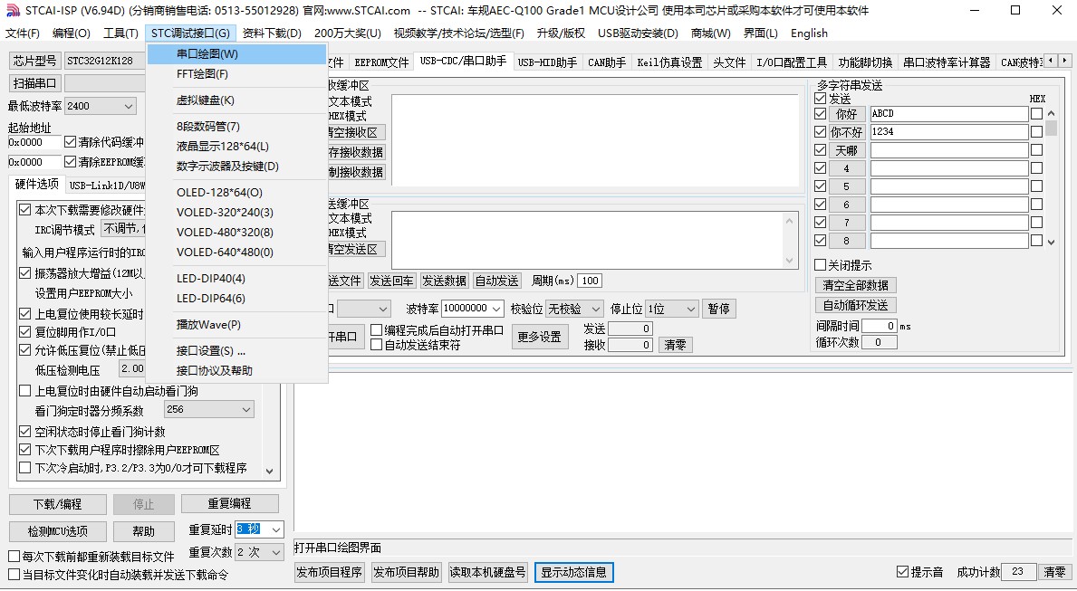The width and height of the screenshot is (1077, 591).
Task: Open 虚拟键盘(K) menu entry
Action: click(x=236, y=100)
